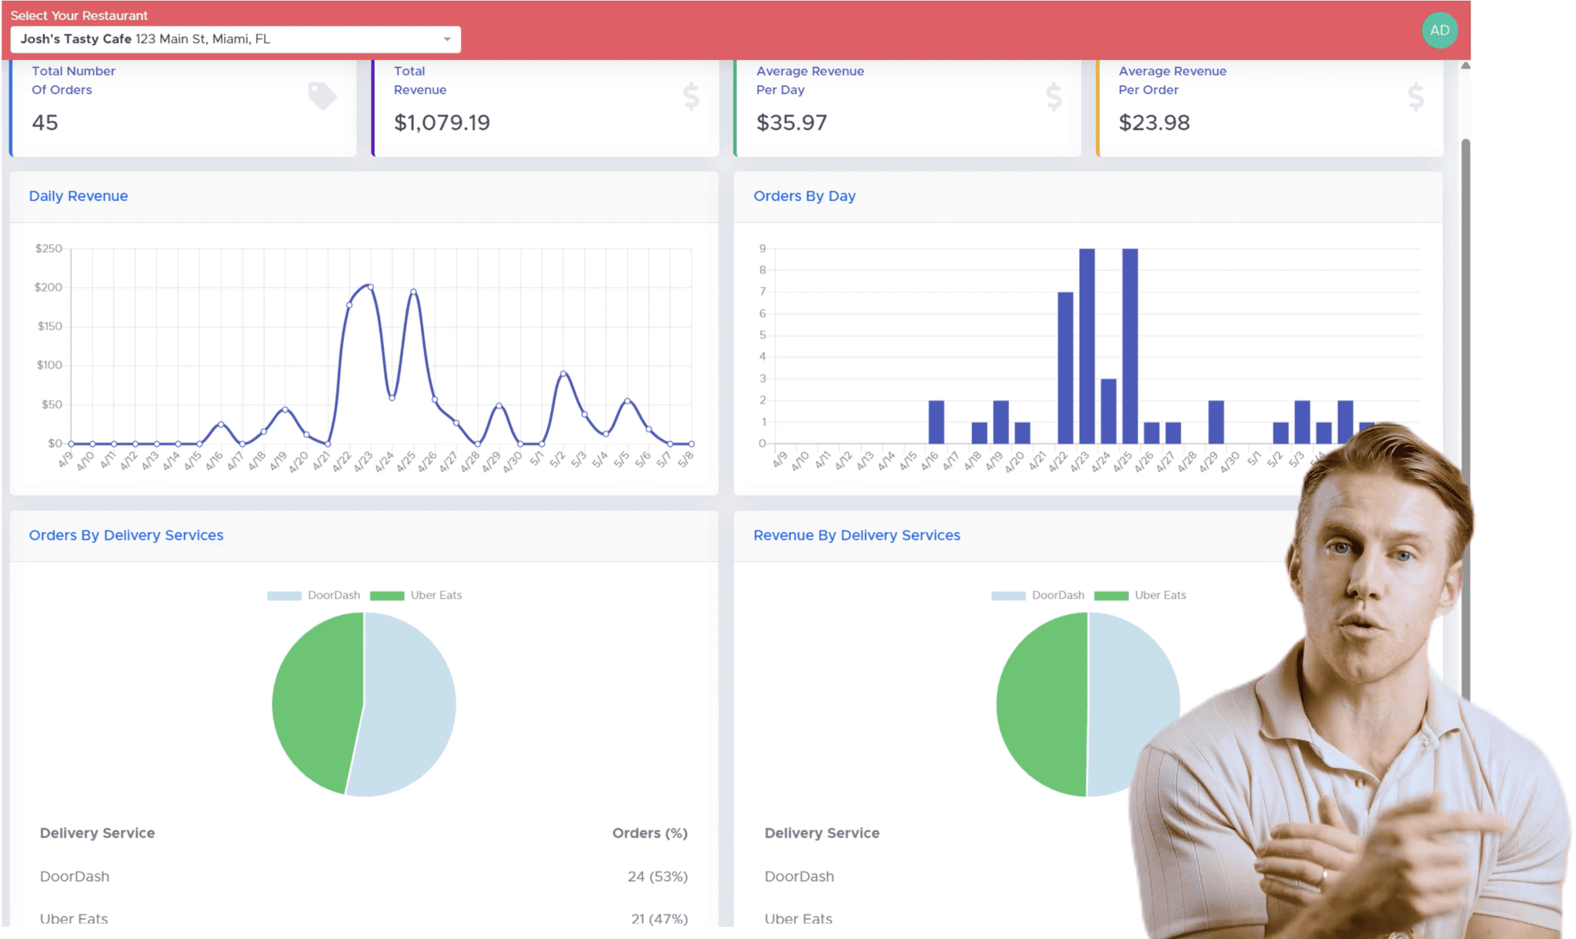The width and height of the screenshot is (1576, 939).
Task: Click Orders By Delivery Services heading
Action: click(x=126, y=535)
